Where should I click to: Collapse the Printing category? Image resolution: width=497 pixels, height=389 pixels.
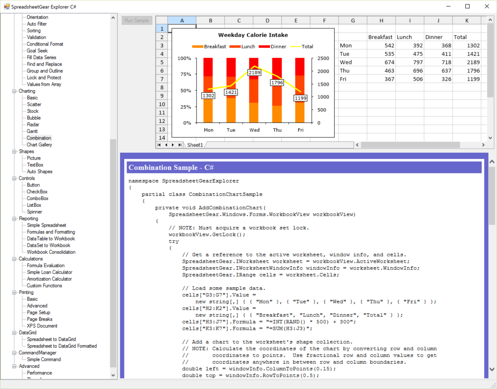(x=14, y=292)
